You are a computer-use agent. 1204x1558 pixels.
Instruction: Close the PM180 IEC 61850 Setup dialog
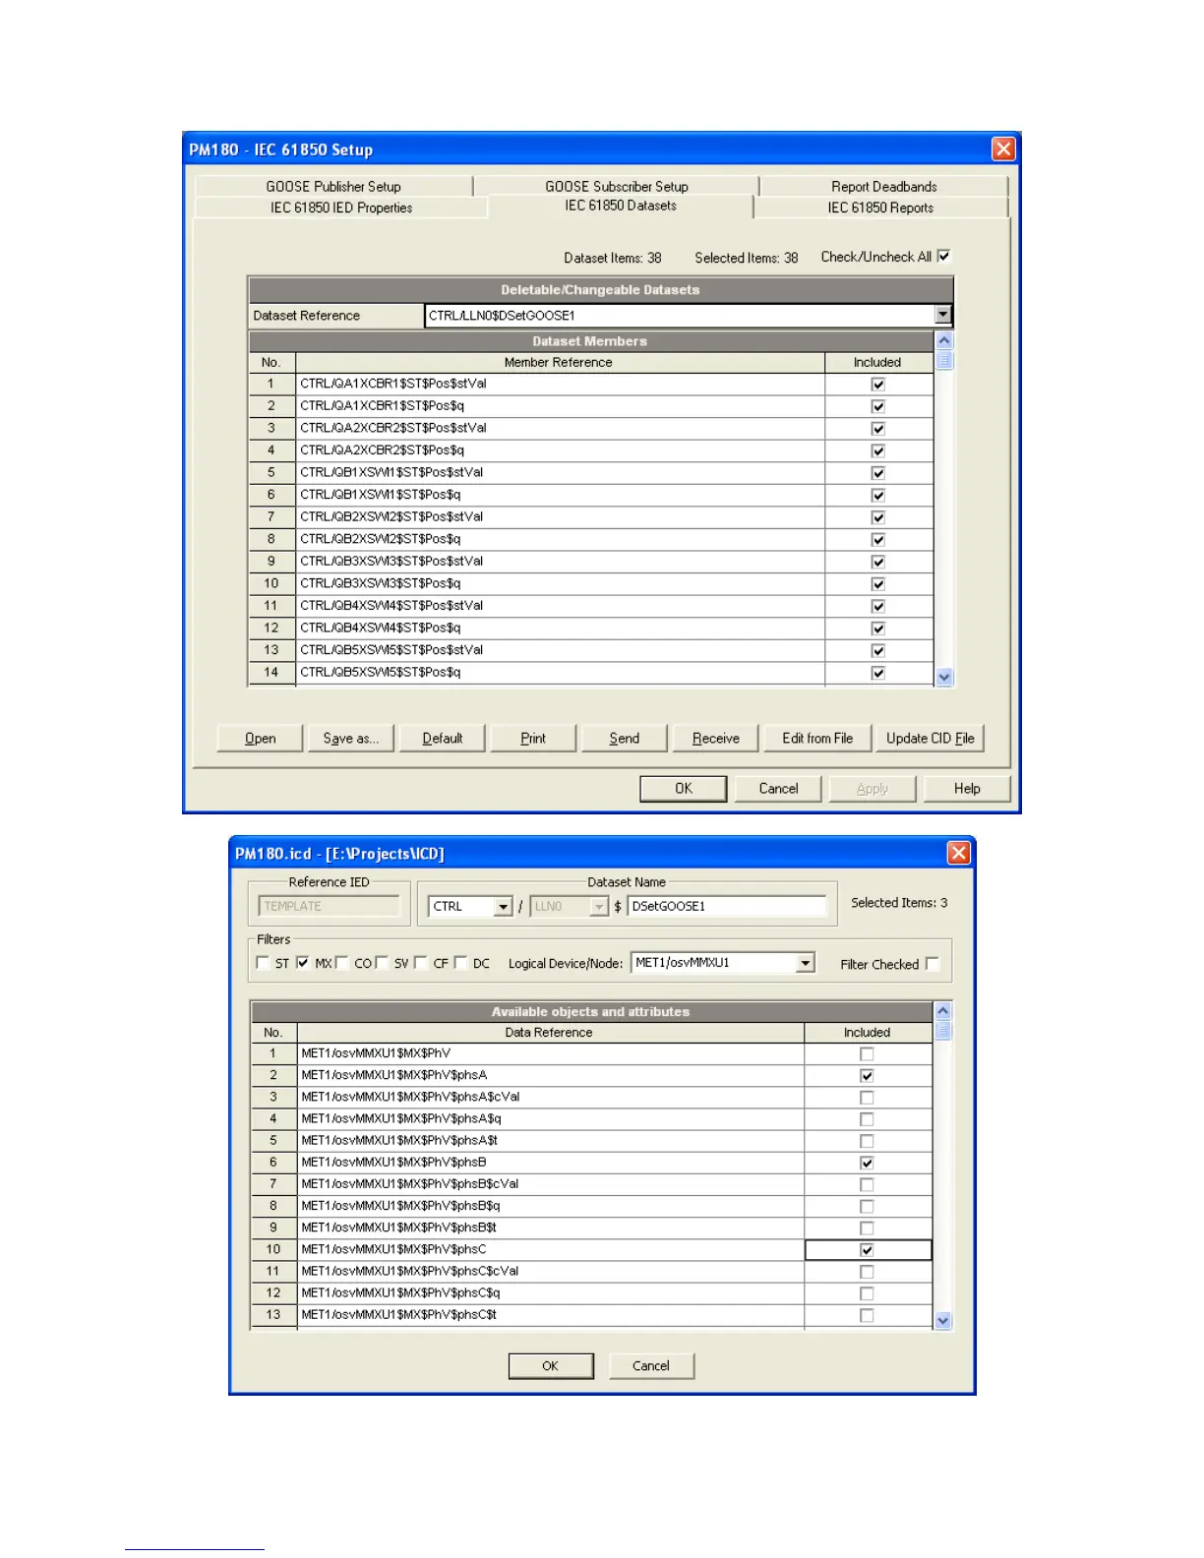click(x=1002, y=149)
